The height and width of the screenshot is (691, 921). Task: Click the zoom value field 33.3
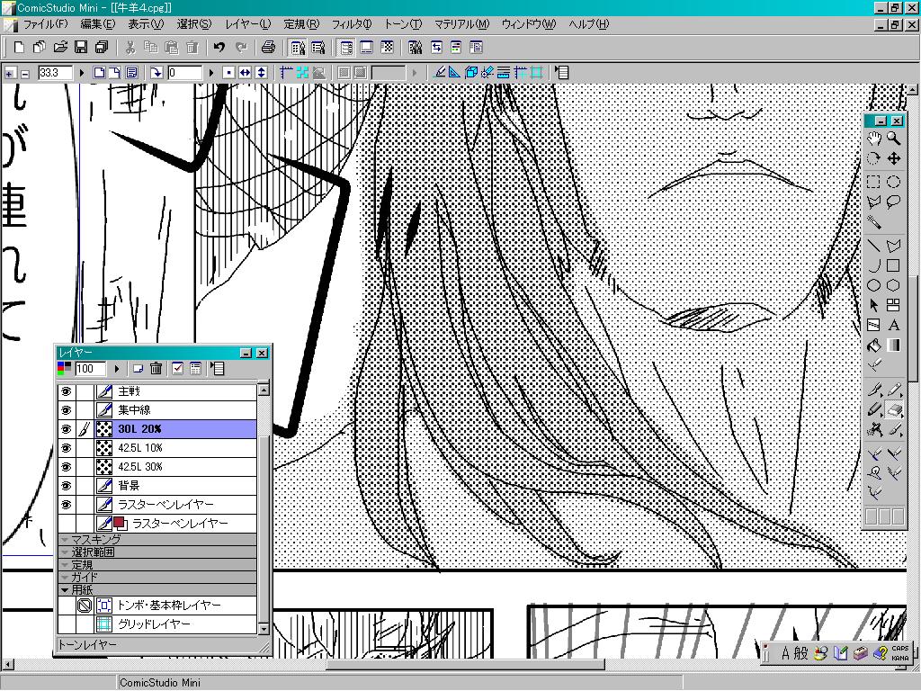point(55,73)
